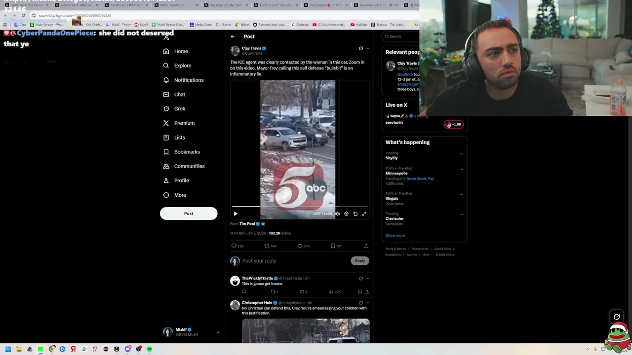
Task: Play the embedded video
Action: 236,214
